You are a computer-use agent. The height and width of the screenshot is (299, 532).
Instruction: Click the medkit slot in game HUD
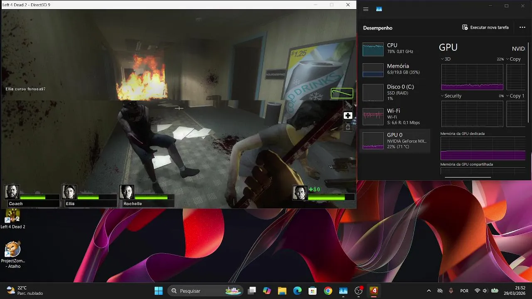tap(348, 116)
